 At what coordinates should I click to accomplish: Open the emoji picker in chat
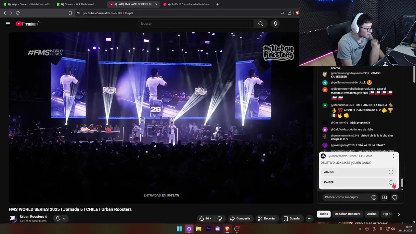[374, 197]
